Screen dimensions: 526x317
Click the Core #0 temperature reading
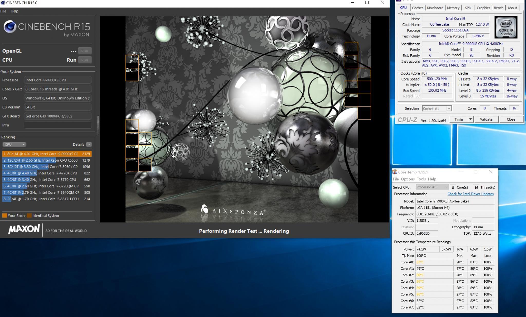pos(434,262)
